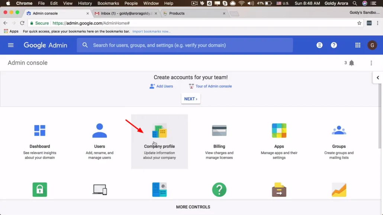Open the hamburger main menu
Screen dimensions: 383x215
[x=10, y=45]
